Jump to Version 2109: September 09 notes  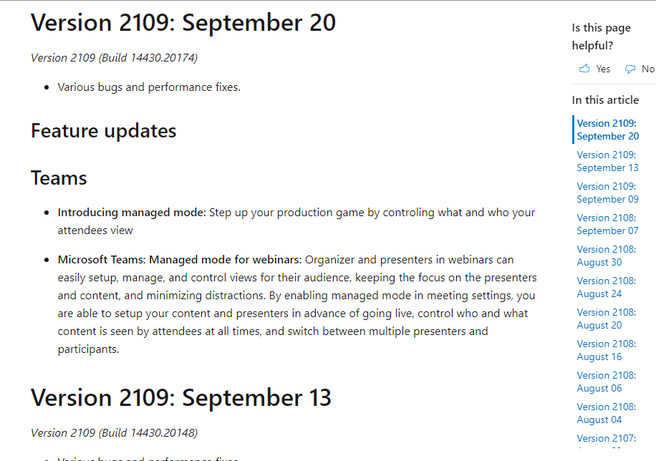(x=607, y=193)
